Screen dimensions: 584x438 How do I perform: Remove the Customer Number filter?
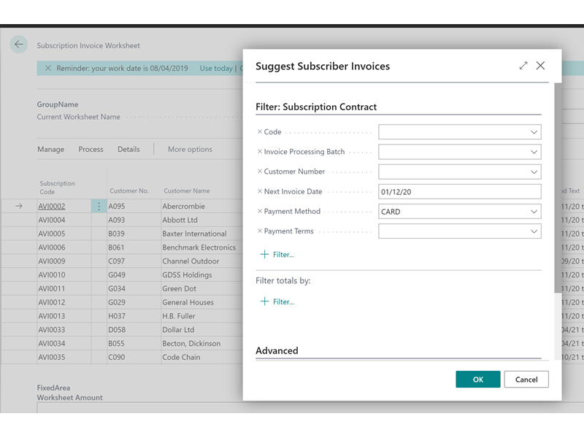[x=259, y=172]
